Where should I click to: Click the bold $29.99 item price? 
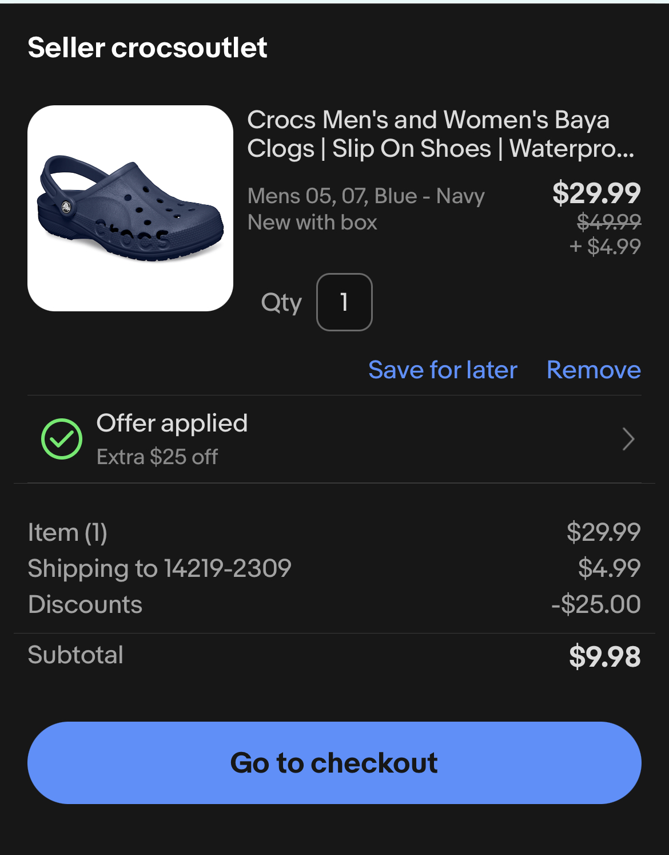(x=596, y=193)
